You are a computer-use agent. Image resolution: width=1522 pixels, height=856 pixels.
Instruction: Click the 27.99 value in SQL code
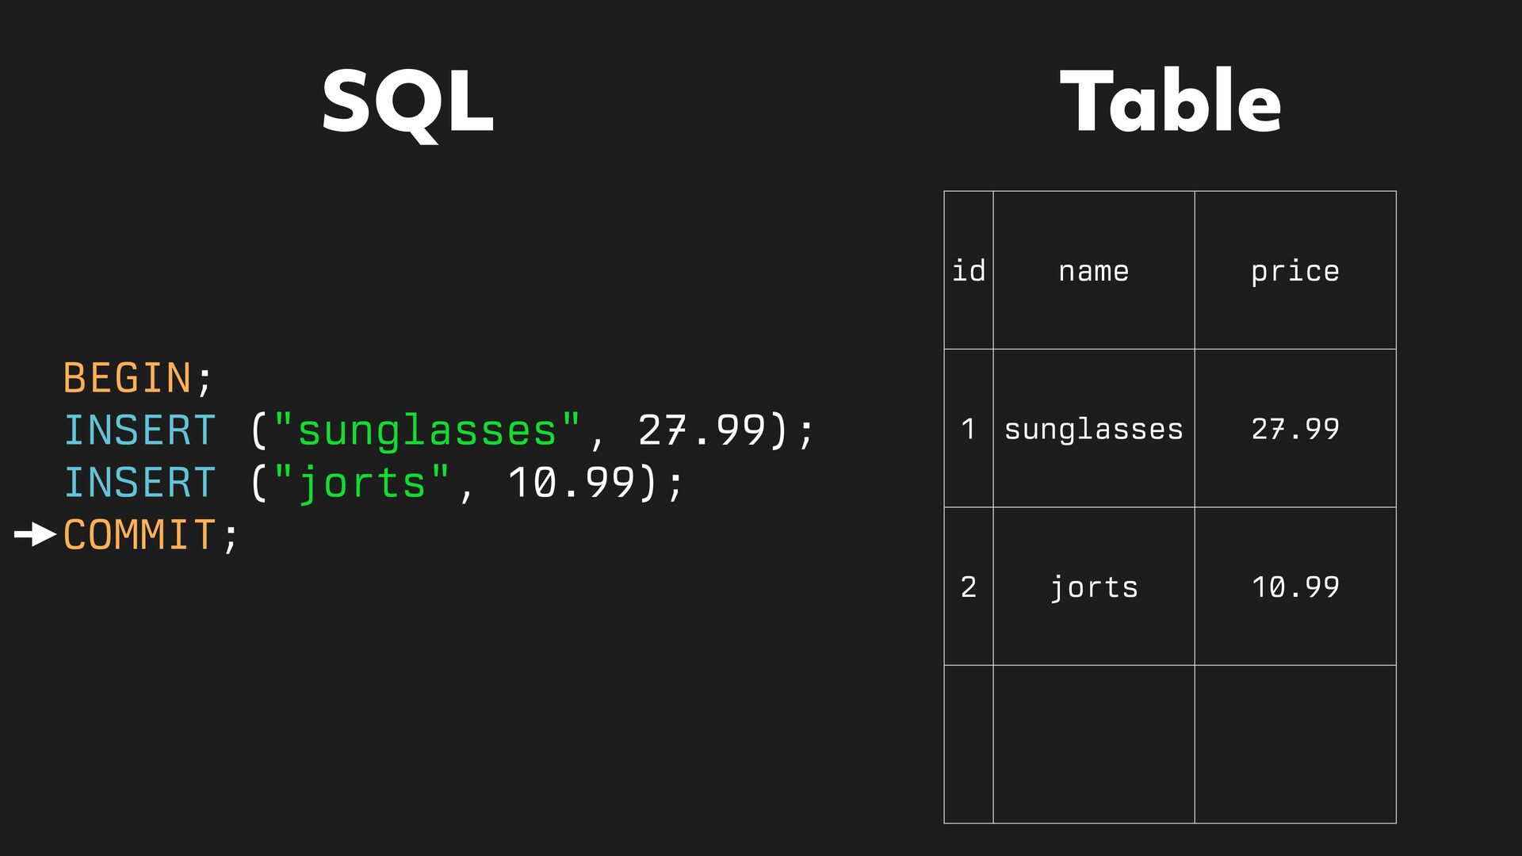pos(702,431)
